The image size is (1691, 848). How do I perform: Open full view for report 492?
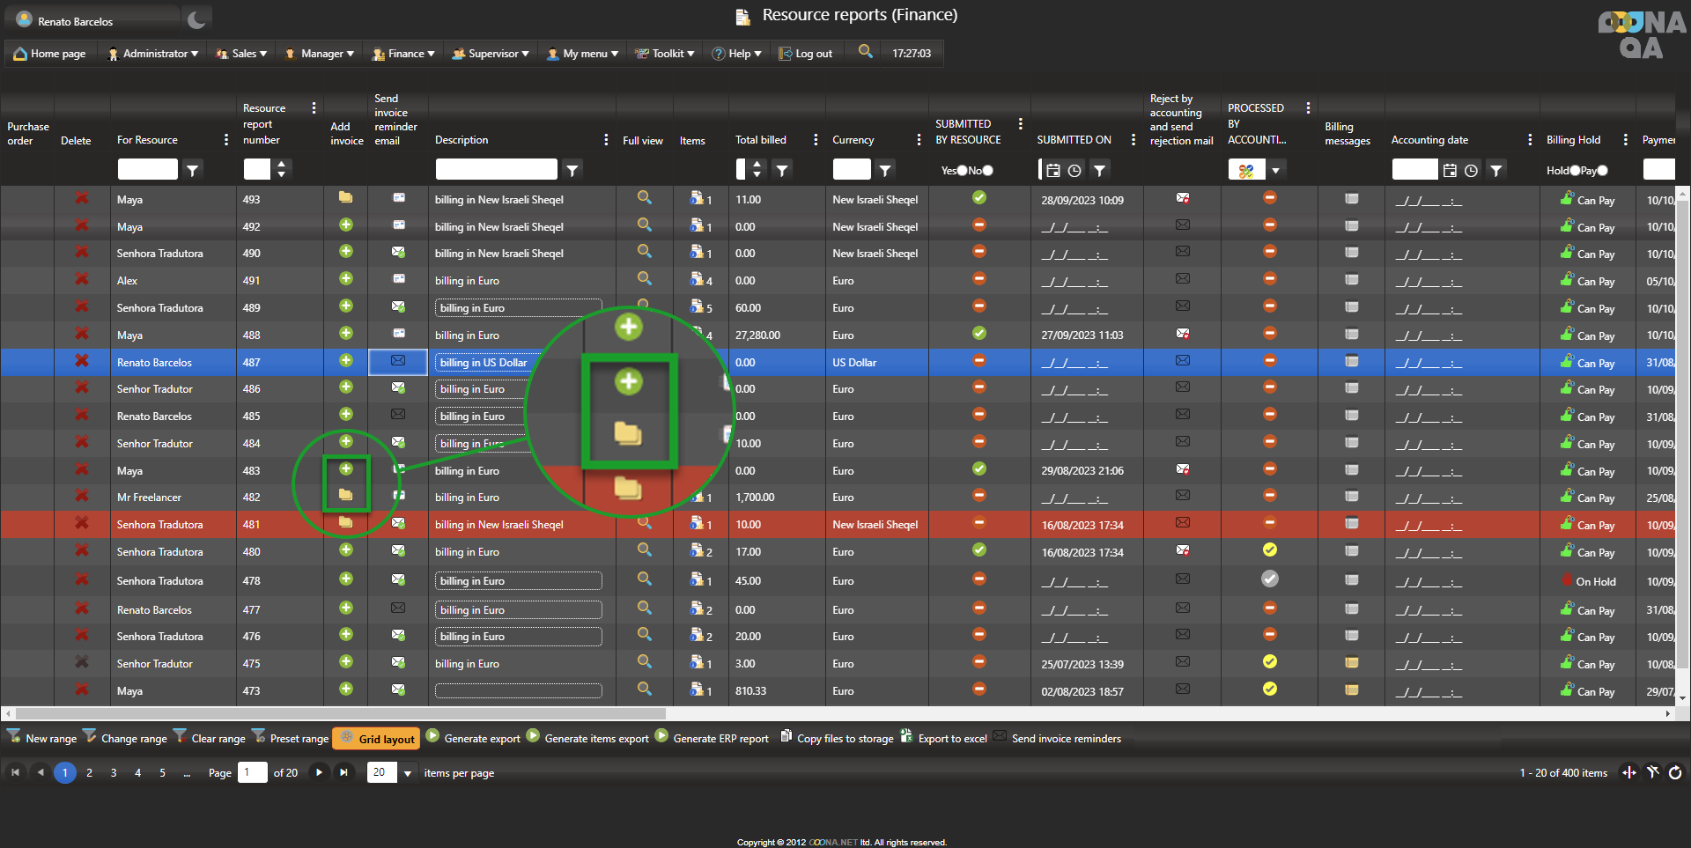tap(645, 225)
